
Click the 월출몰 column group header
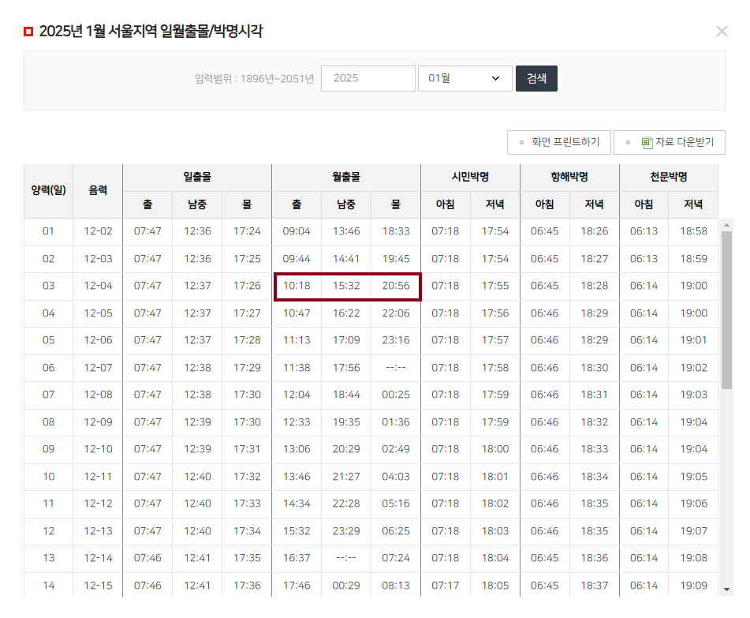[x=346, y=177]
